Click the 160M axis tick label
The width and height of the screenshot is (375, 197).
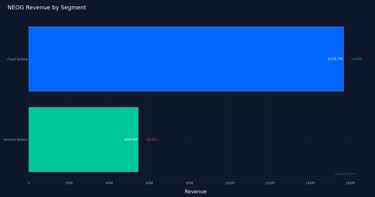(x=350, y=183)
